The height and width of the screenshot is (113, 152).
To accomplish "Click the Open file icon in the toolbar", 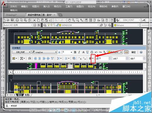I will coord(8,20).
